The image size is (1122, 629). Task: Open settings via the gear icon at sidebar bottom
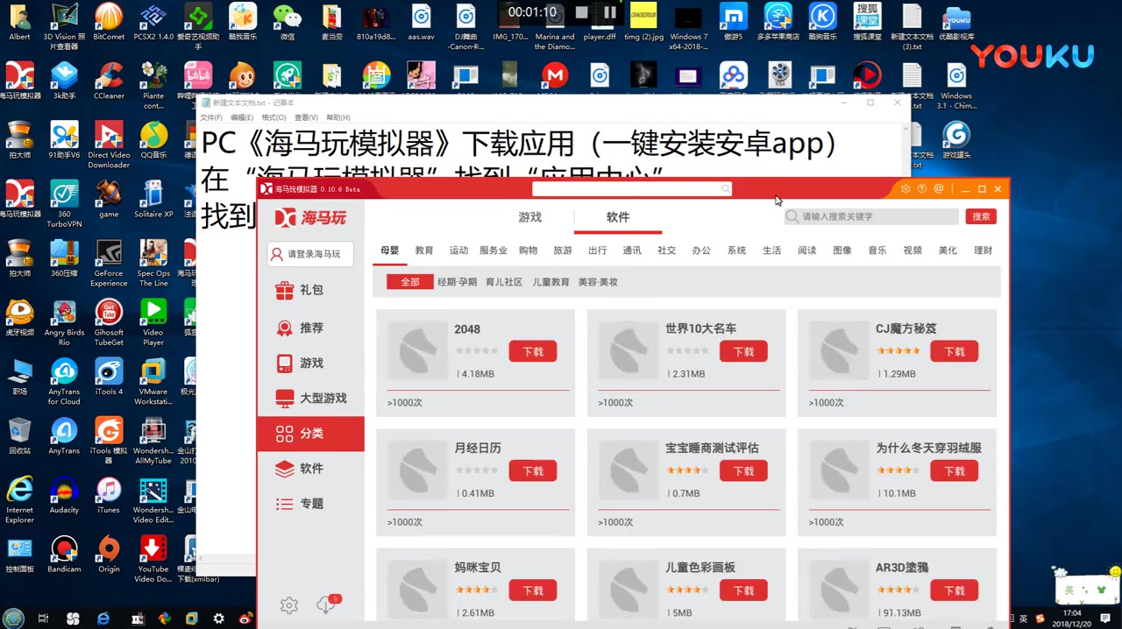(x=289, y=604)
